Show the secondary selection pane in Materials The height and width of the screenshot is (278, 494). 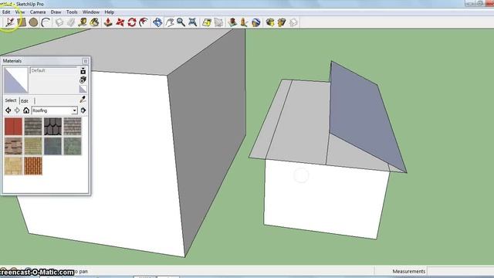[x=83, y=70]
